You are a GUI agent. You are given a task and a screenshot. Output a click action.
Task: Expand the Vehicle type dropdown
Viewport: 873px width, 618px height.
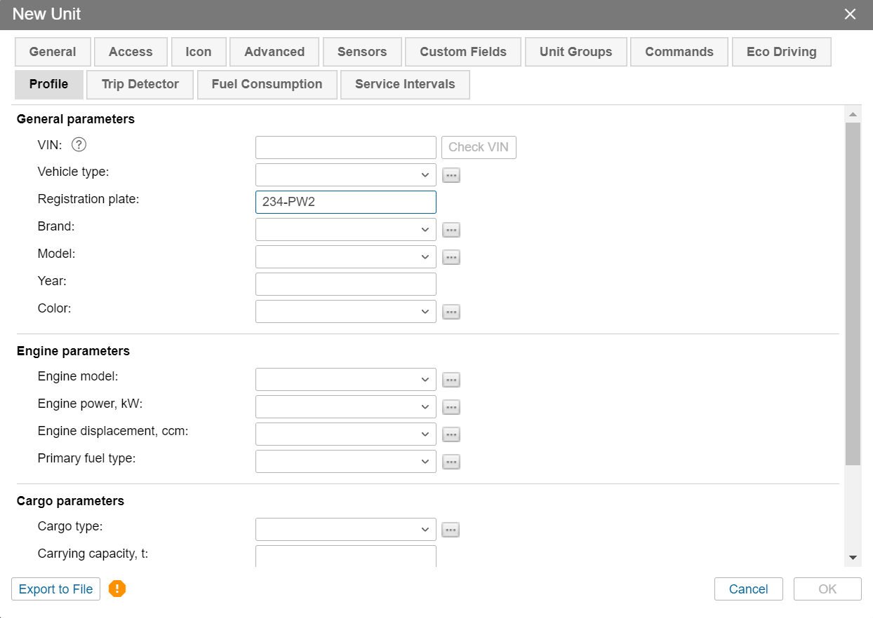point(346,174)
